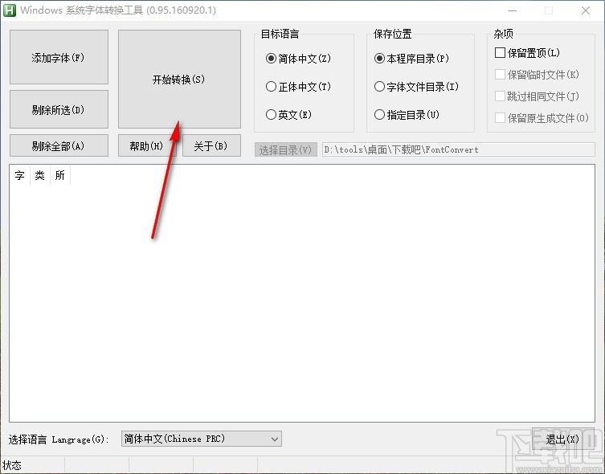Select 英文(E) target language
Image resolution: width=605 pixels, height=474 pixels.
(288, 115)
